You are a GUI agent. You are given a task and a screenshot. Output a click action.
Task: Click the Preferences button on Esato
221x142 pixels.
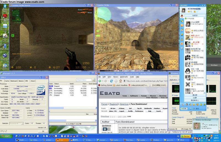click(x=139, y=111)
